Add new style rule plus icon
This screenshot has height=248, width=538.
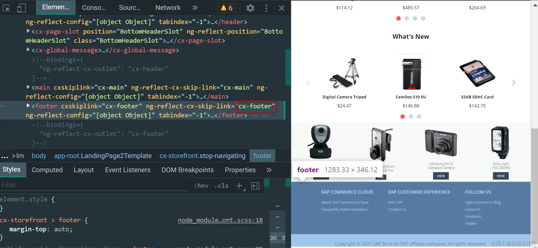click(x=239, y=186)
